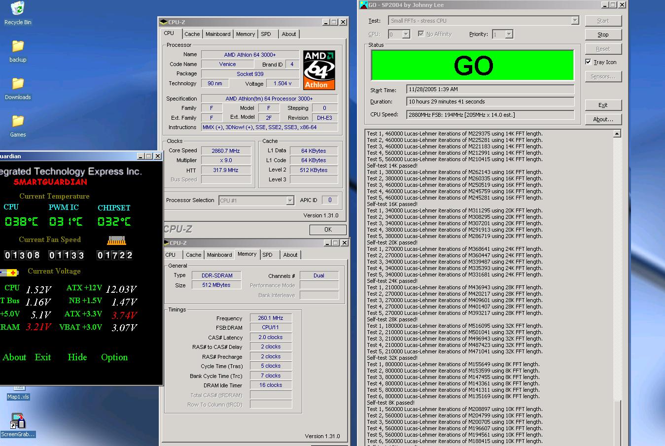665x446 pixels.
Task: Click the CPU Speed field in SP2004
Action: 490,115
